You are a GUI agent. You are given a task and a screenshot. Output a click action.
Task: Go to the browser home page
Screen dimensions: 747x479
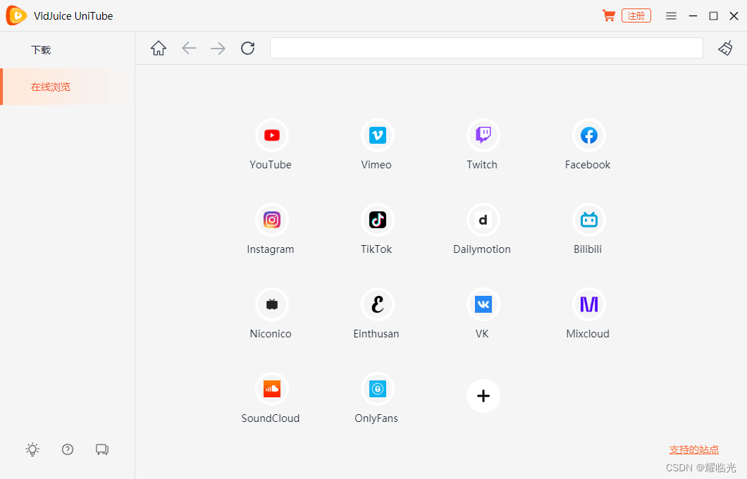pyautogui.click(x=159, y=48)
